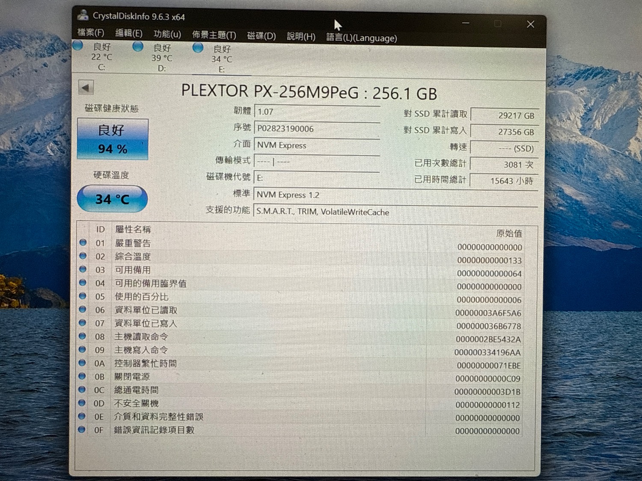Select raw value 00000000000C09

[x=488, y=379]
